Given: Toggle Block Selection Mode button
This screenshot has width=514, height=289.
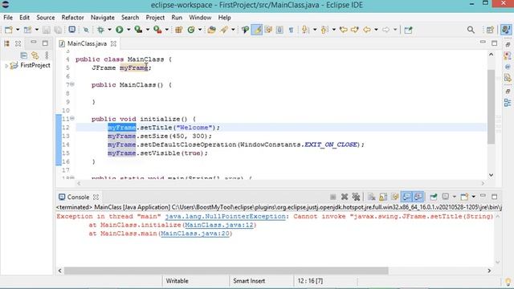Looking at the screenshot, I should tap(279, 30).
